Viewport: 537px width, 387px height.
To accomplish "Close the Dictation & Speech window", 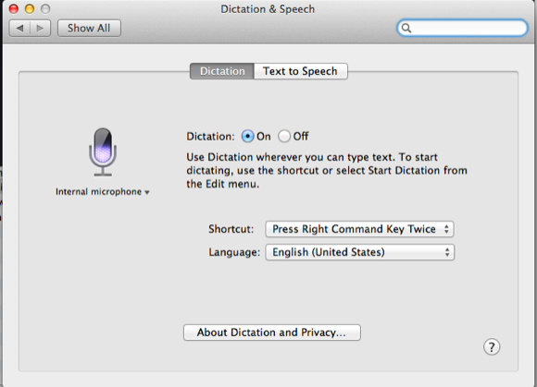I will (x=14, y=9).
